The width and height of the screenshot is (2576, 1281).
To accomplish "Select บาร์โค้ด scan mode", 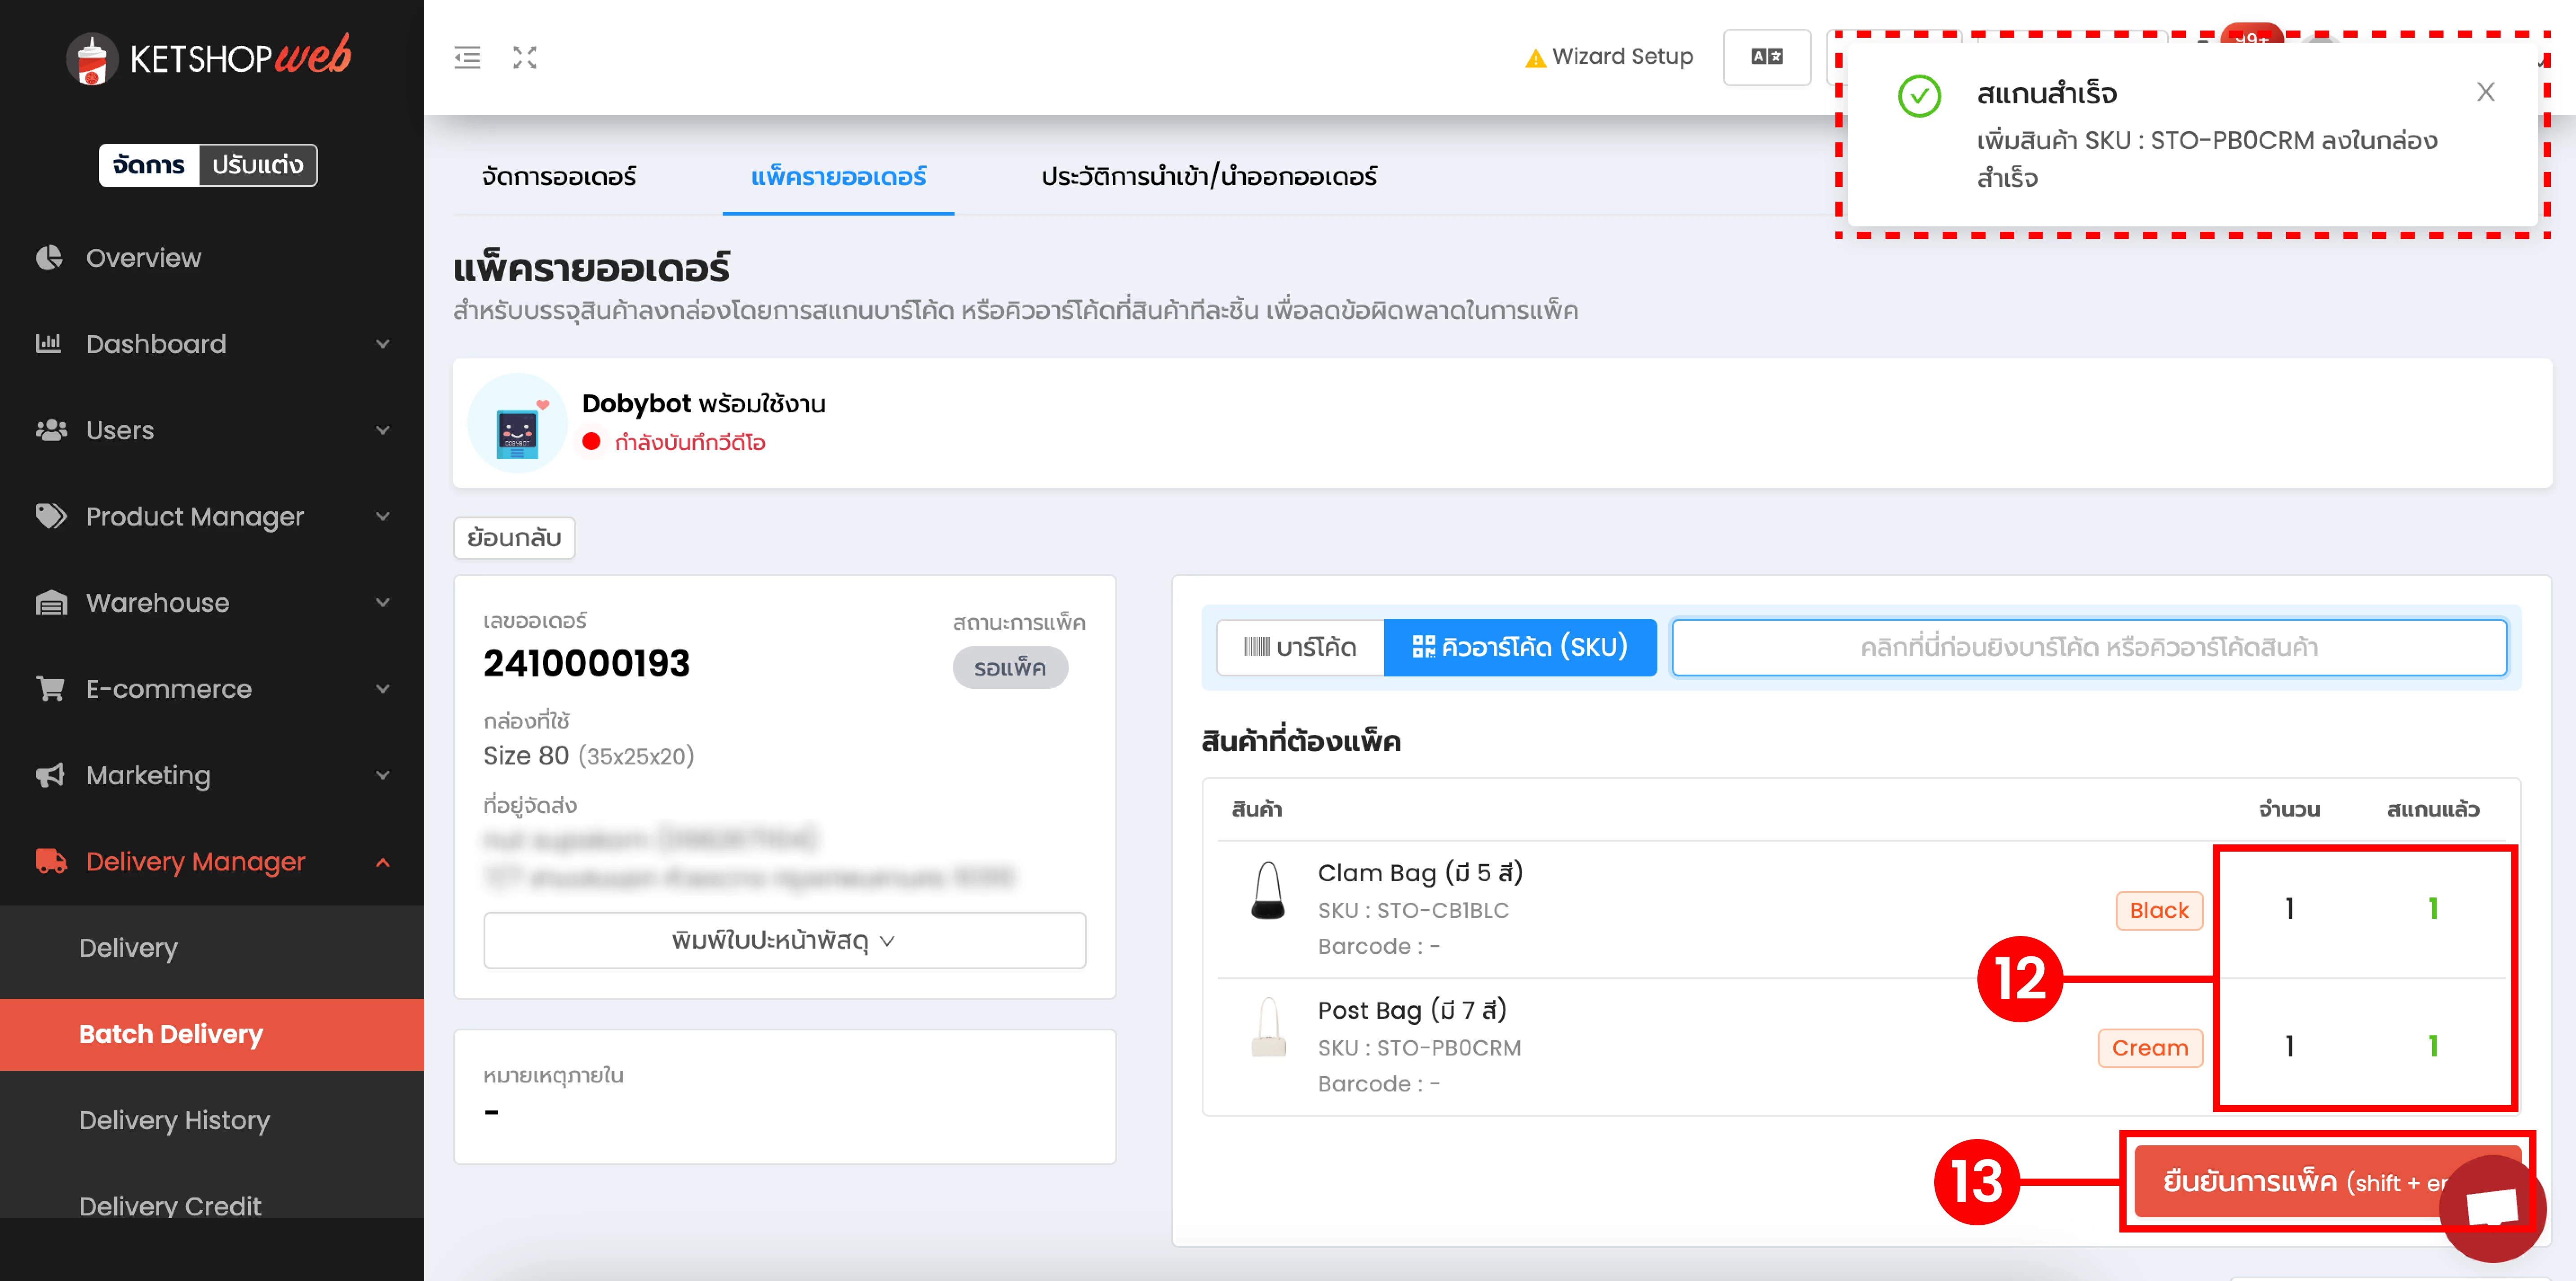I will (1300, 648).
